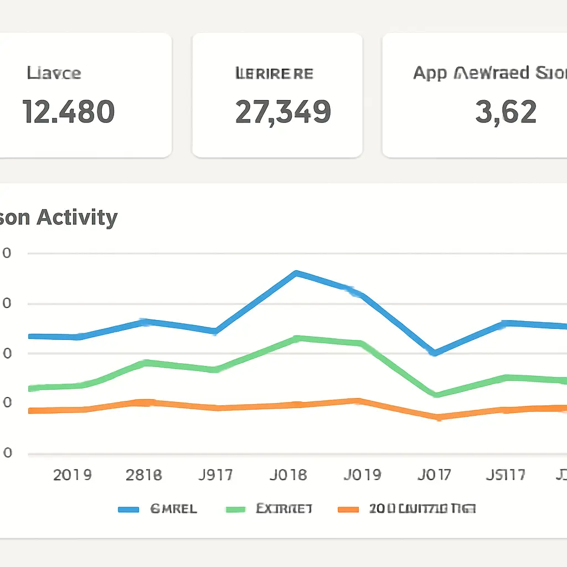Click the orange line's lowest dip point

point(438,417)
